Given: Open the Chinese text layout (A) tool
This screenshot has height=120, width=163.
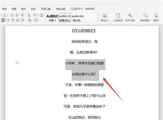Looking at the screenshot, I should click(22, 15).
